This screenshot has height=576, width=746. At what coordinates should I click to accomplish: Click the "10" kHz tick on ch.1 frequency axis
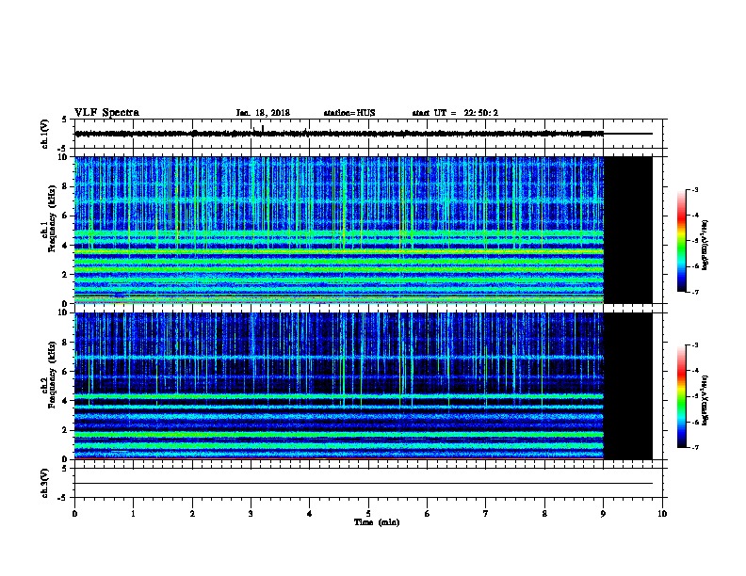click(x=63, y=157)
